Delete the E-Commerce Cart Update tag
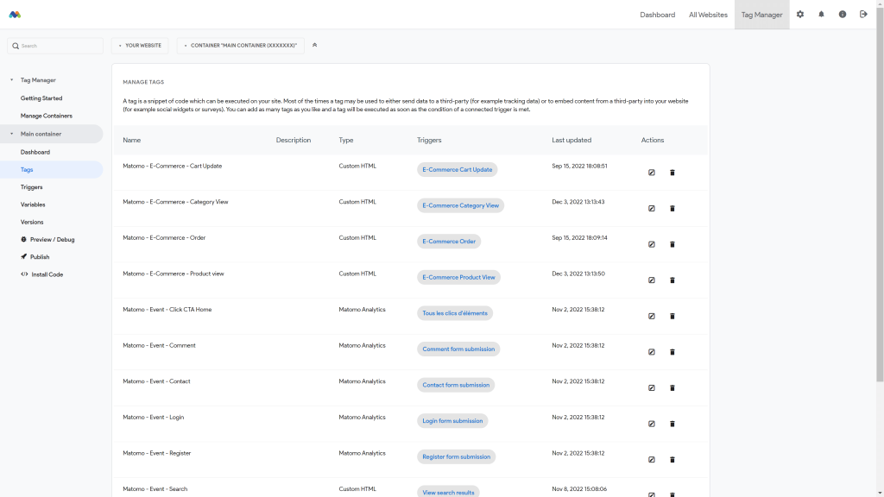884x497 pixels. tap(672, 173)
